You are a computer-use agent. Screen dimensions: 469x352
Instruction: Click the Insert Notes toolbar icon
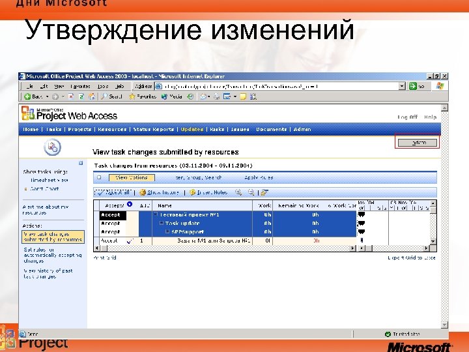point(193,192)
